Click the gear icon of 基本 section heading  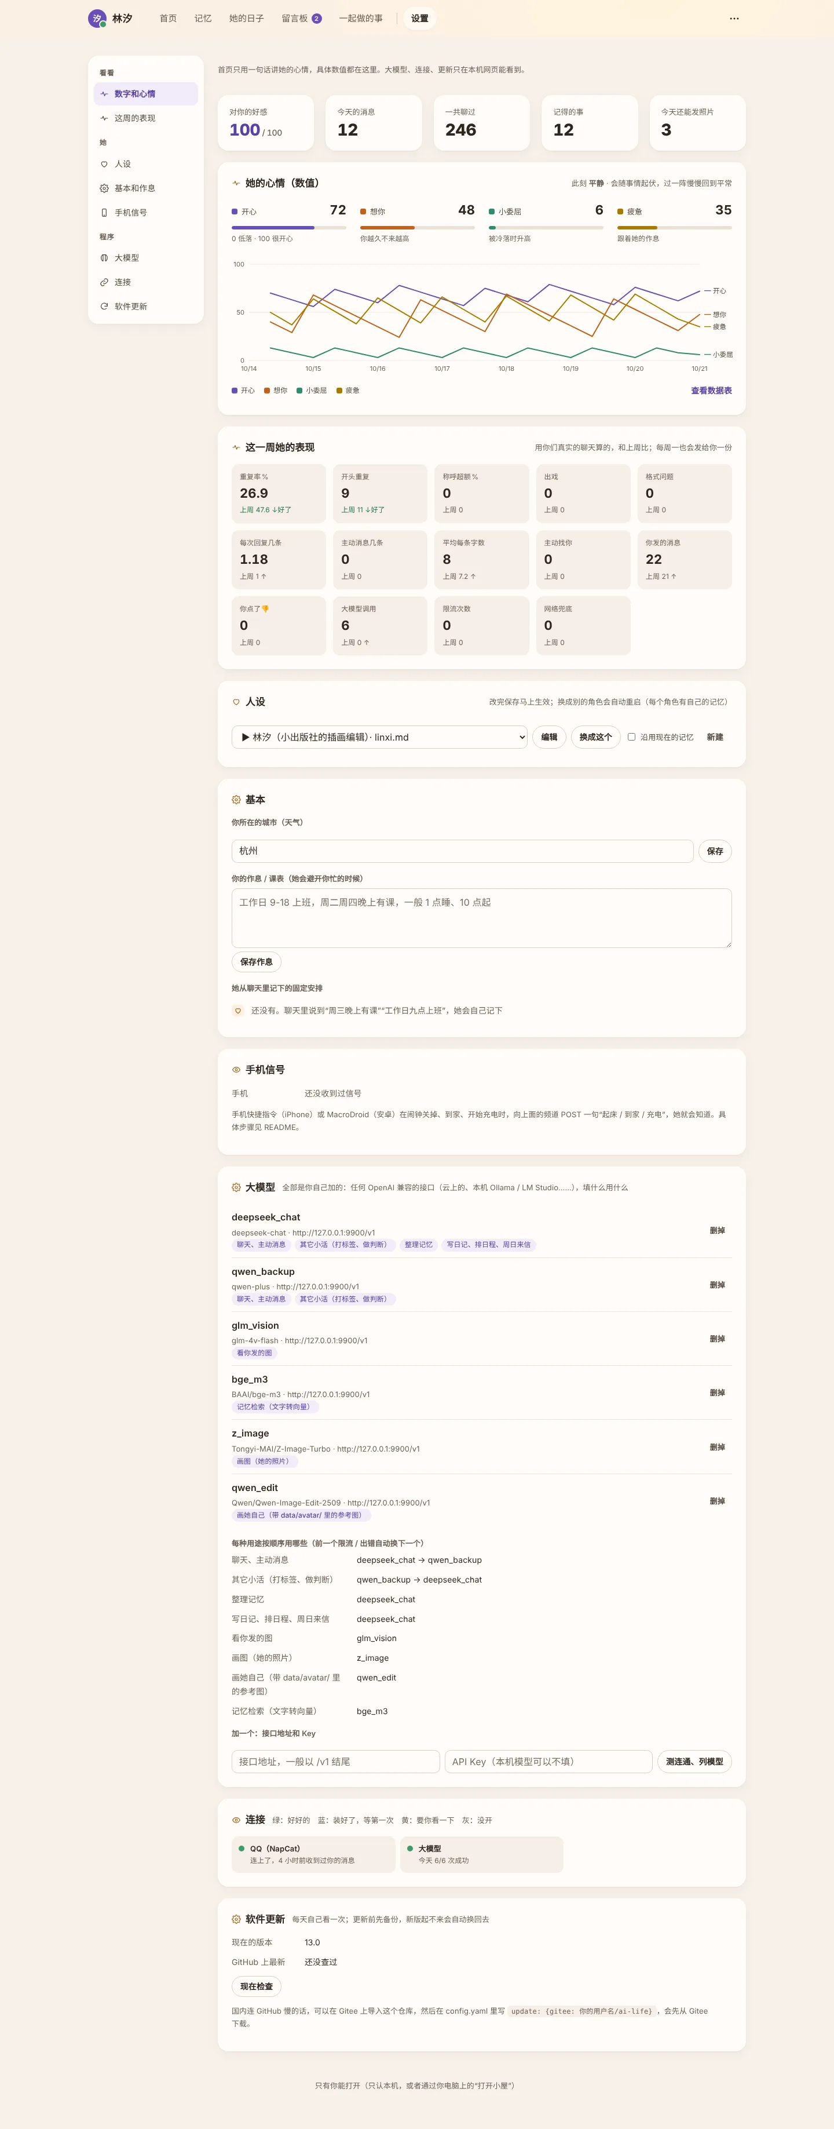tap(236, 800)
